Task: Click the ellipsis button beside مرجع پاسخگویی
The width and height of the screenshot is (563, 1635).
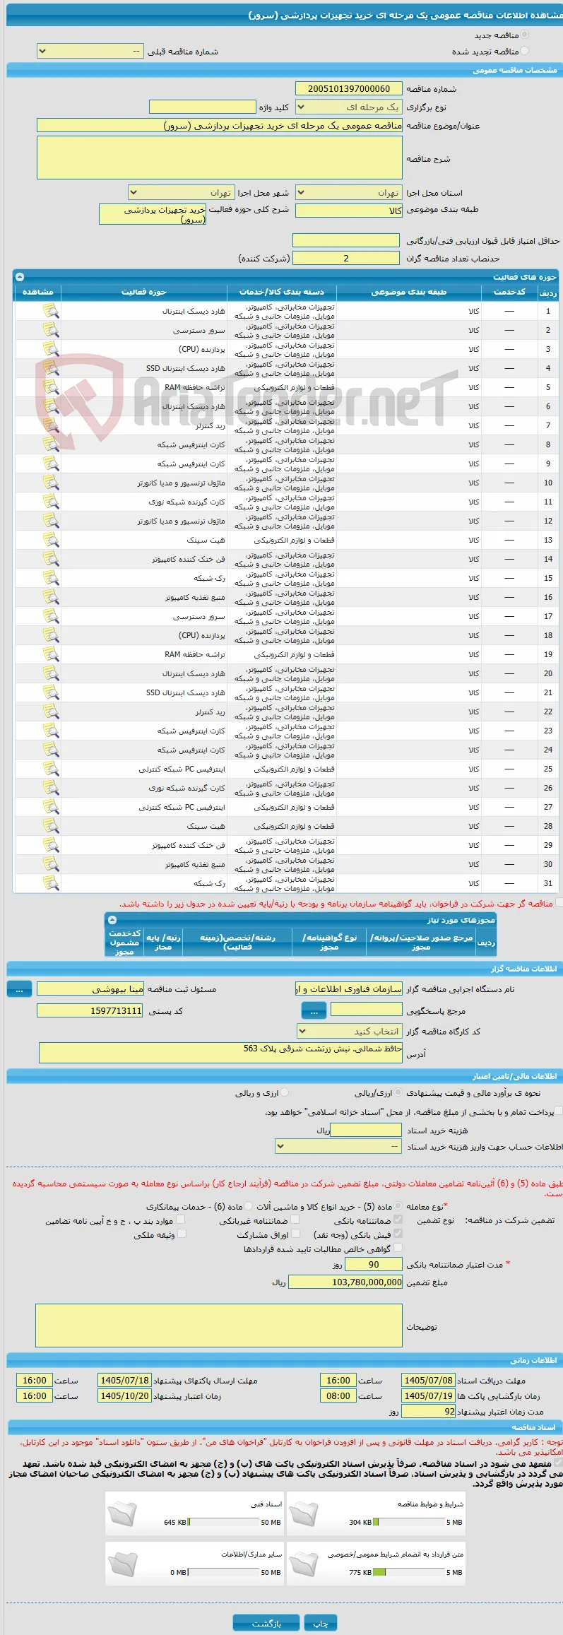Action: (x=314, y=1011)
